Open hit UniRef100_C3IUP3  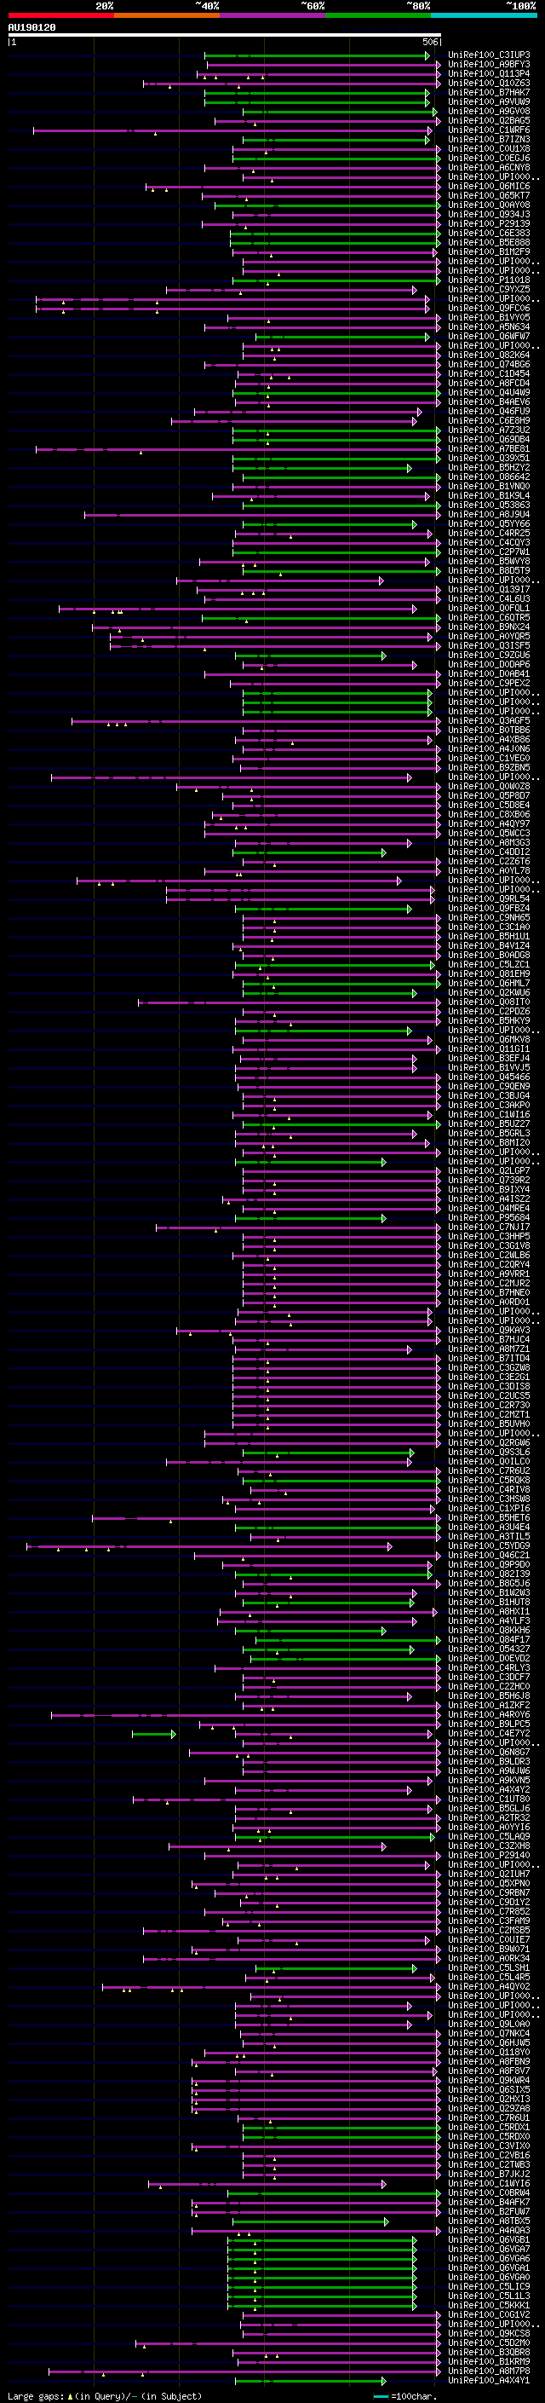tap(488, 55)
